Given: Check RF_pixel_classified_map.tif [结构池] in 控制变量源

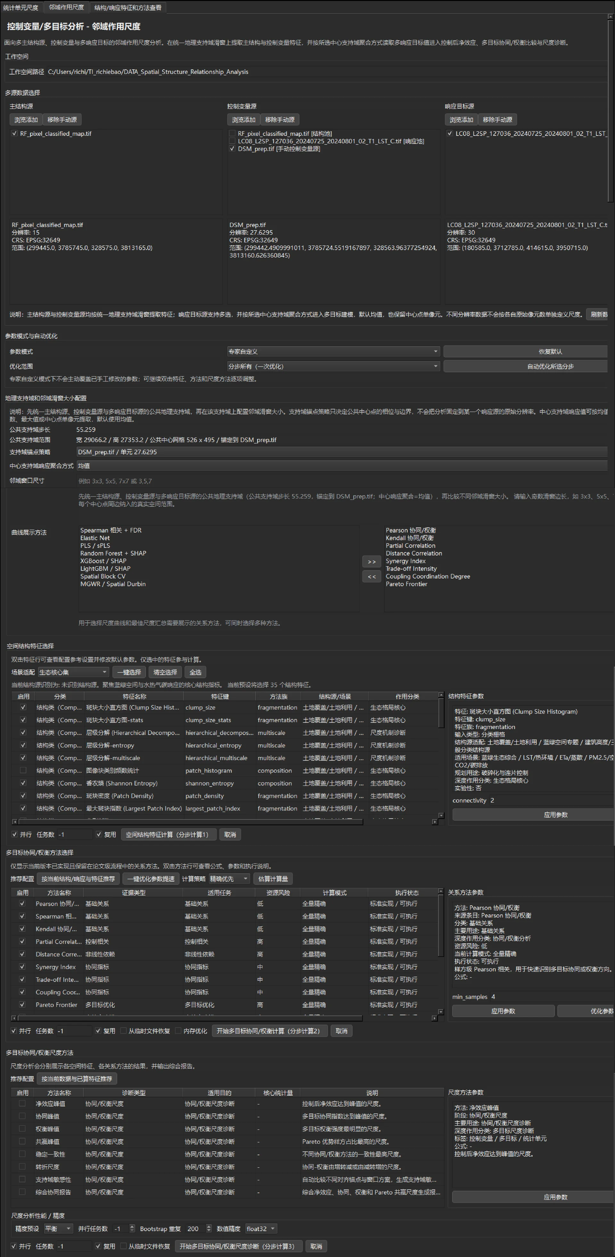Looking at the screenshot, I should point(232,134).
